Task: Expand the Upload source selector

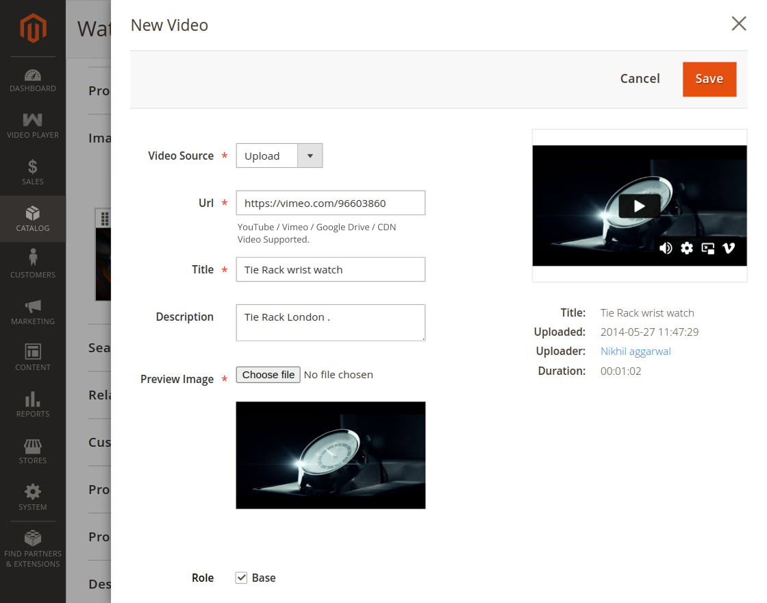Action: [x=310, y=156]
